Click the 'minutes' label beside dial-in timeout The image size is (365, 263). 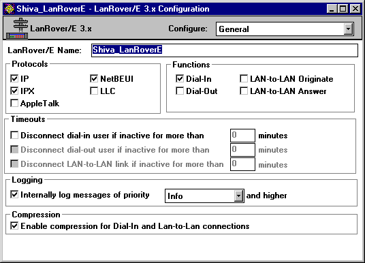coord(273,136)
